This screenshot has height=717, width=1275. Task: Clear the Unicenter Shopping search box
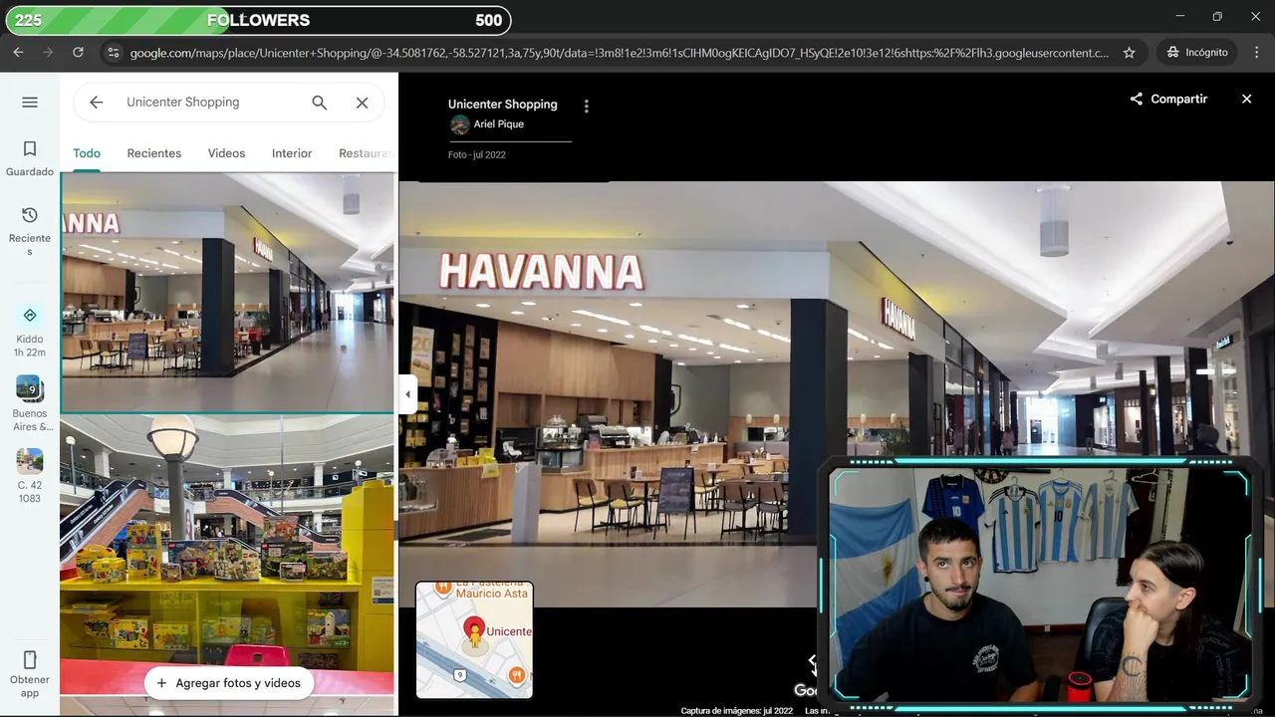362,102
